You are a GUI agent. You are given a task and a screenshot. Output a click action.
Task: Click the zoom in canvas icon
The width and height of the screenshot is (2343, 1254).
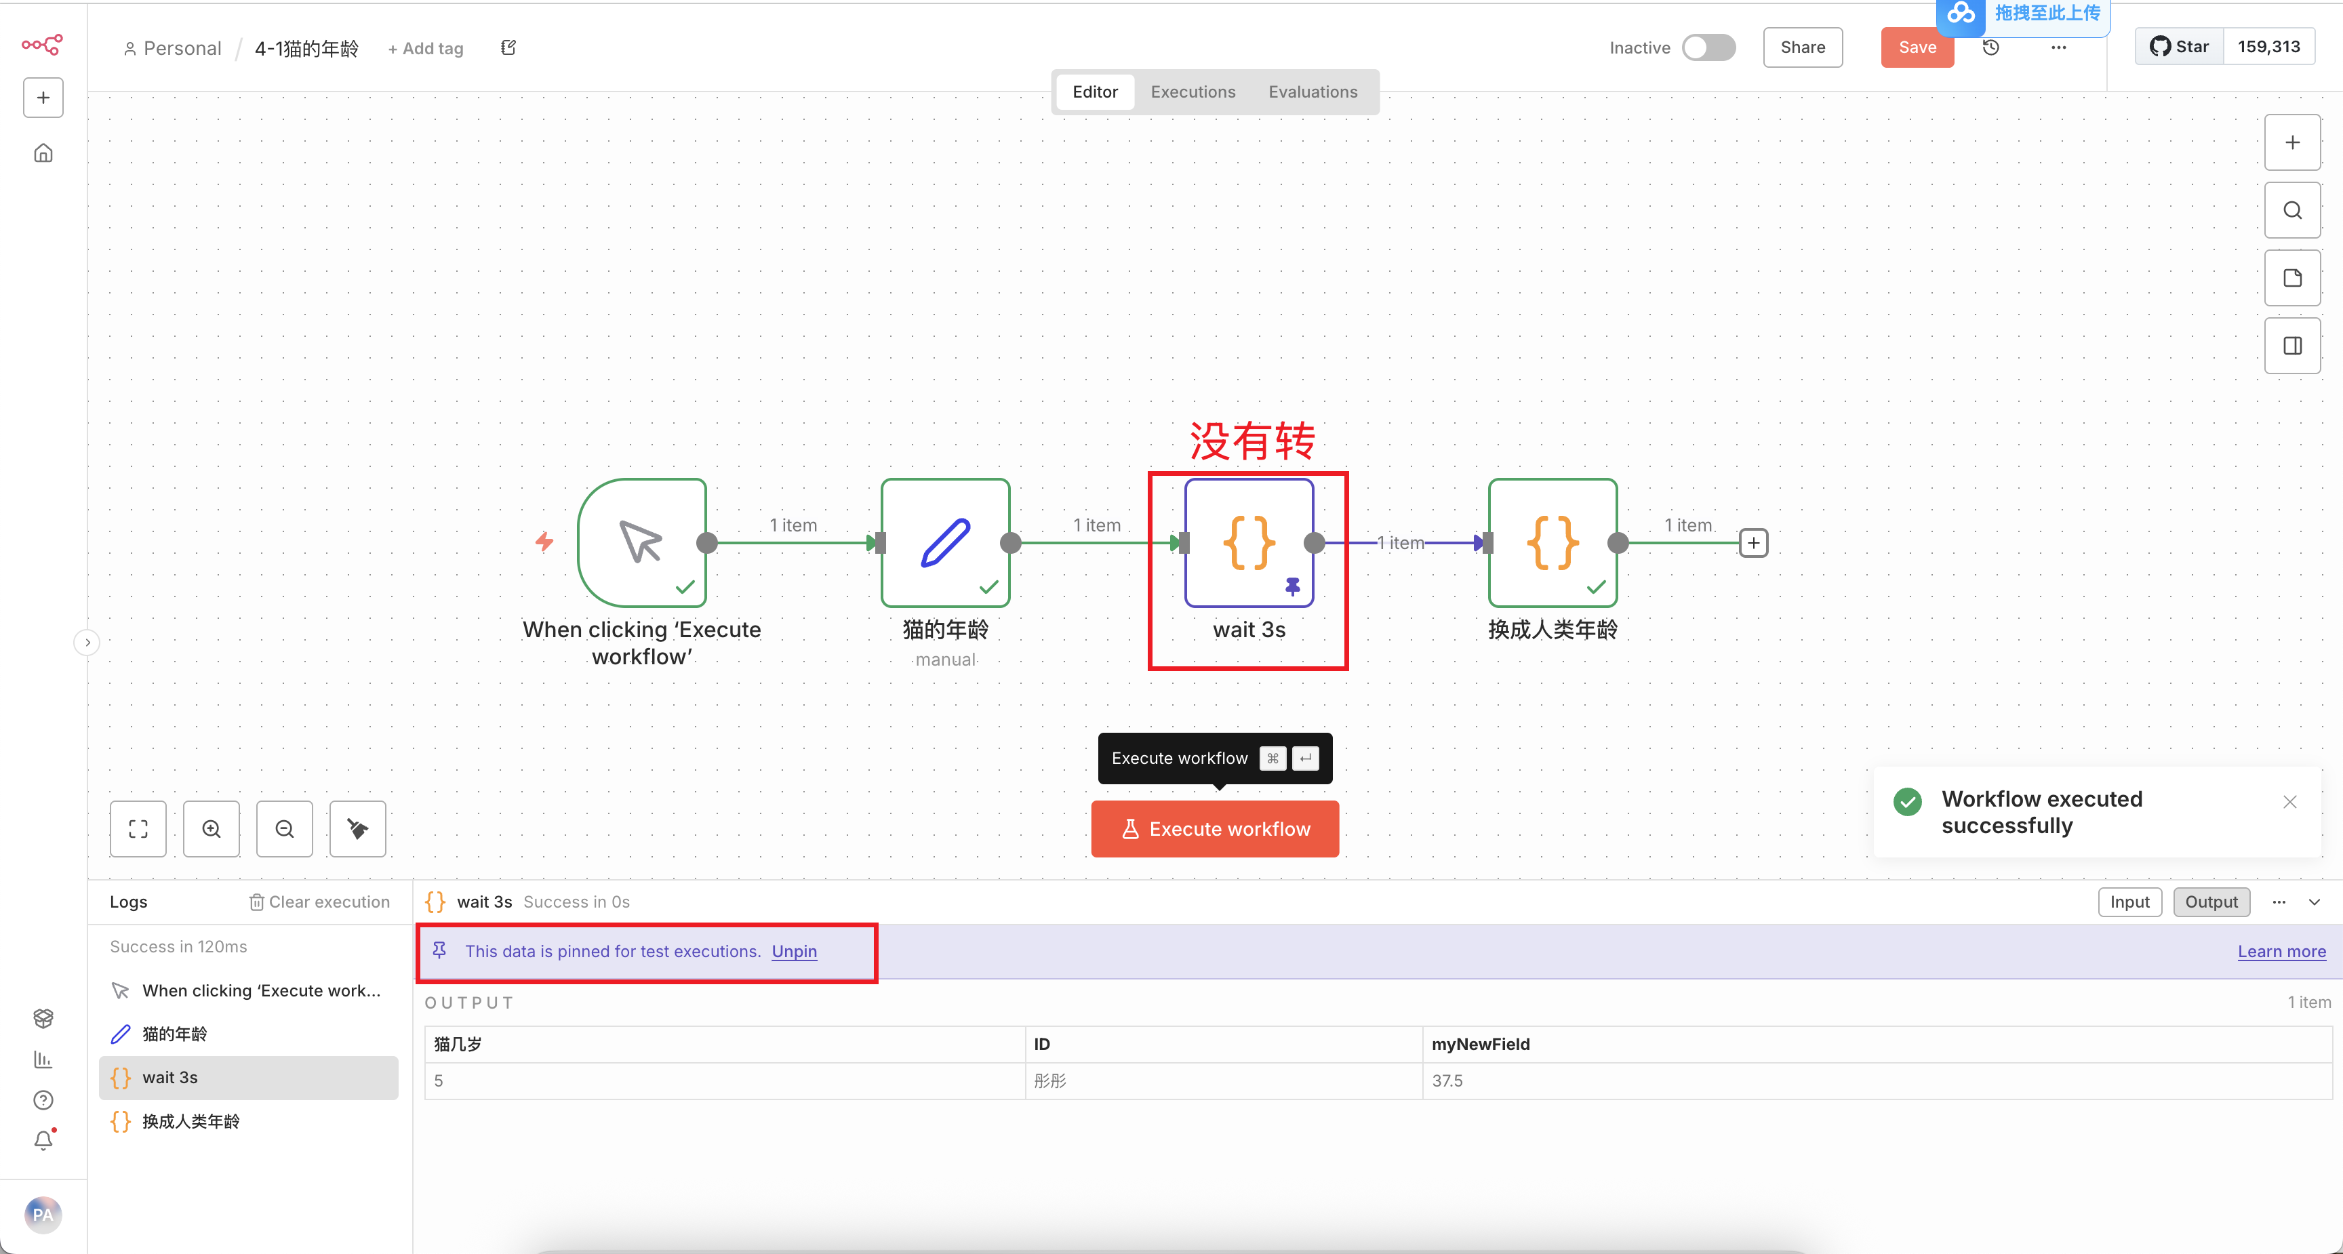[211, 828]
